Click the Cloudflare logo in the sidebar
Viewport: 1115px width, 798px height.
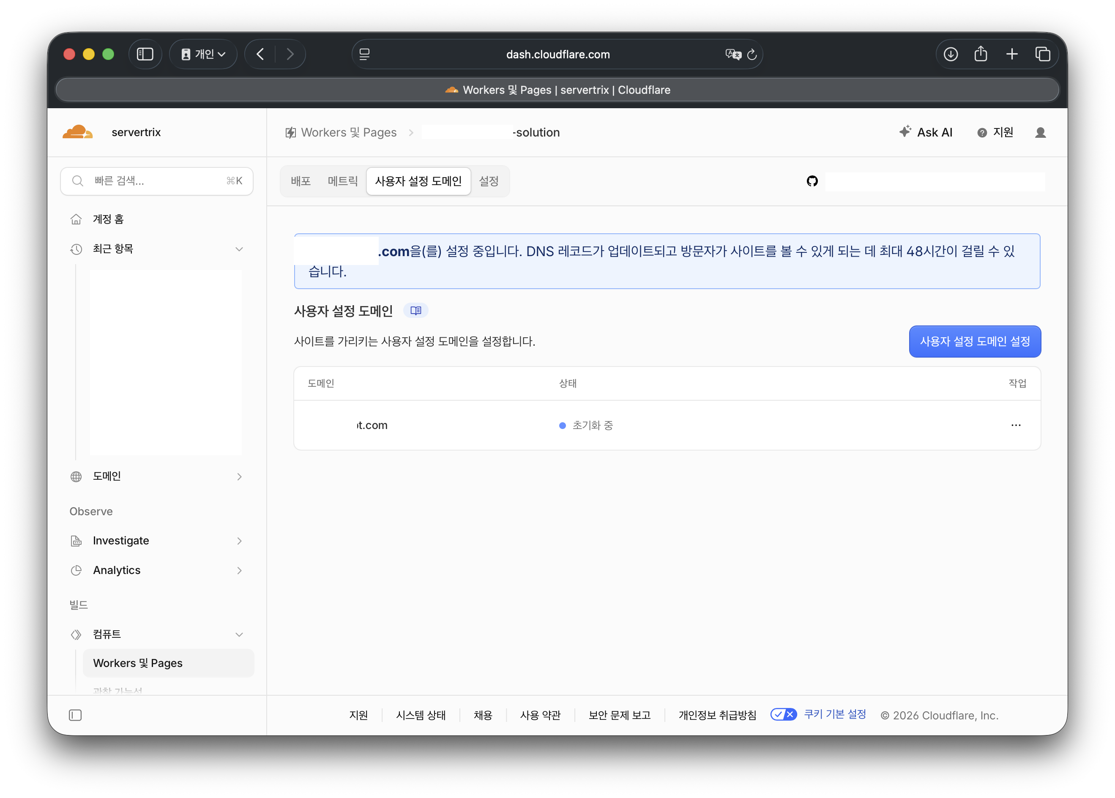click(77, 132)
